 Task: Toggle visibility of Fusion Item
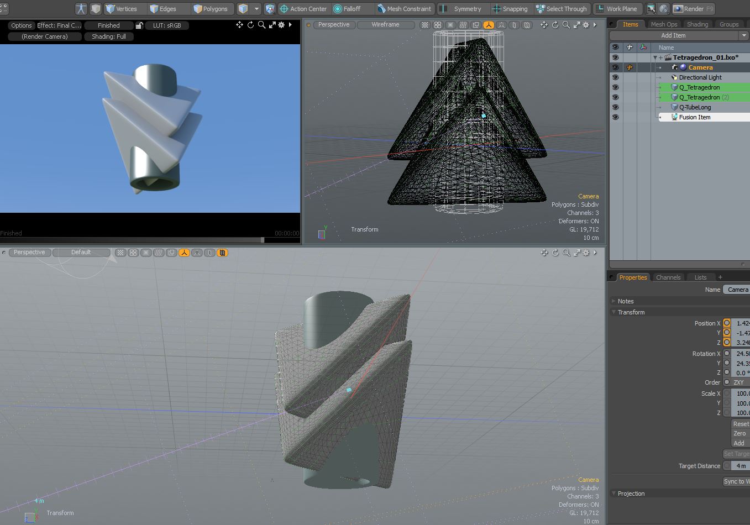(x=615, y=117)
